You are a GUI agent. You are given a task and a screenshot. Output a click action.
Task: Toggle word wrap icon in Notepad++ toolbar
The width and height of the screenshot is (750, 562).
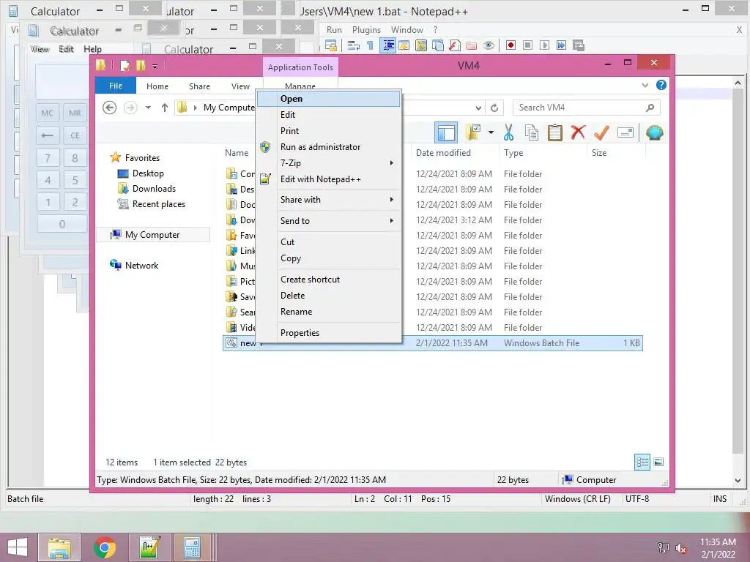pos(354,45)
